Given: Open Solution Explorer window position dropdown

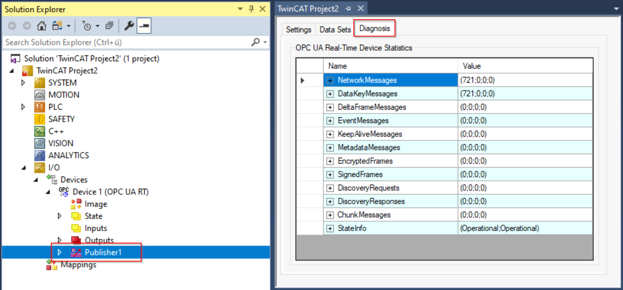Looking at the screenshot, I should tap(240, 9).
